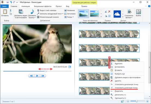
Task: Click the Play button under preview
Action: [37, 76]
